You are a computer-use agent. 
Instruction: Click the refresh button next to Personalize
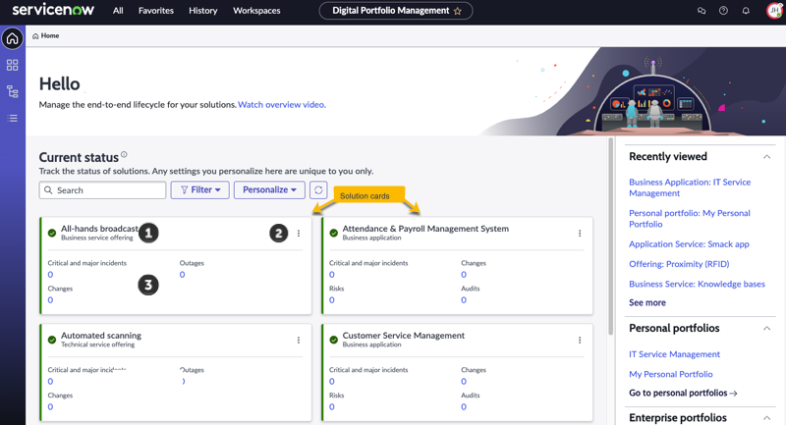[x=318, y=190]
